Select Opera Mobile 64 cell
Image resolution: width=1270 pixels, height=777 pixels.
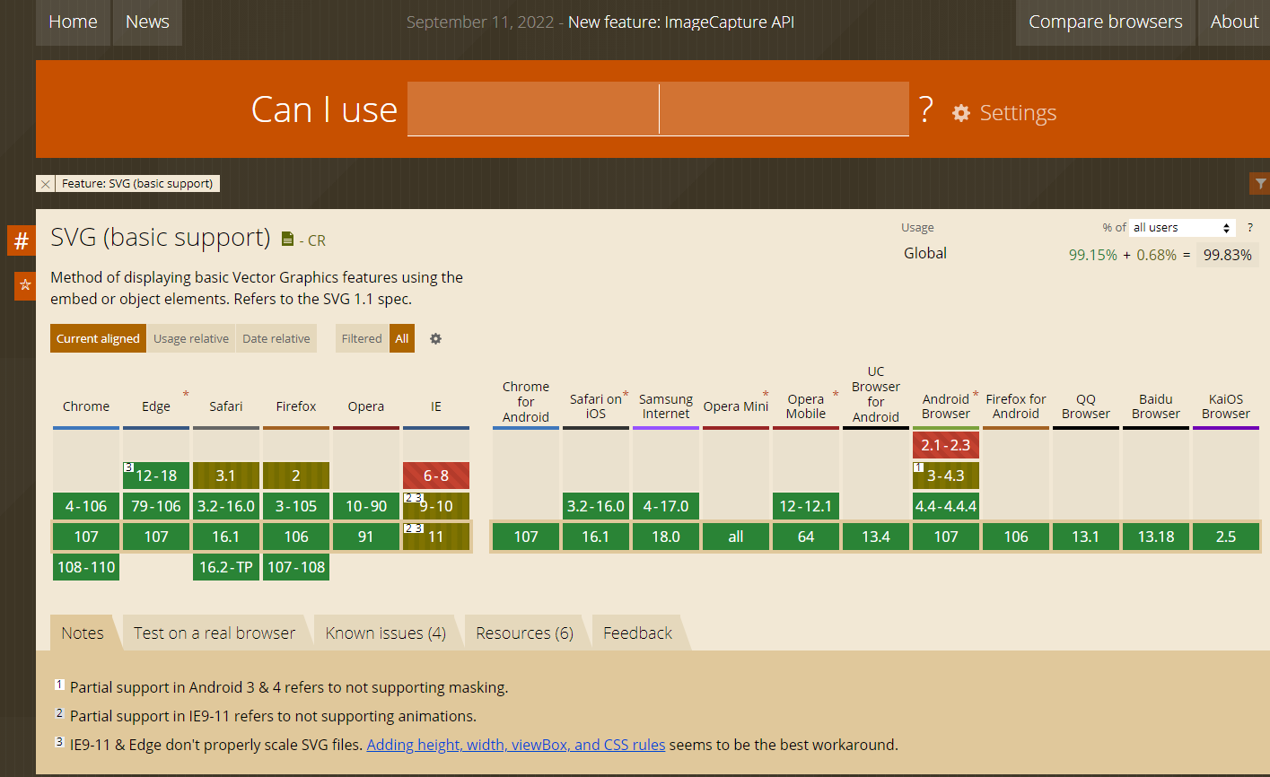(806, 537)
